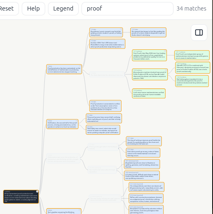Select evidence 'First Proof is an independent group'
This screenshot has height=214, width=213.
tap(192, 55)
